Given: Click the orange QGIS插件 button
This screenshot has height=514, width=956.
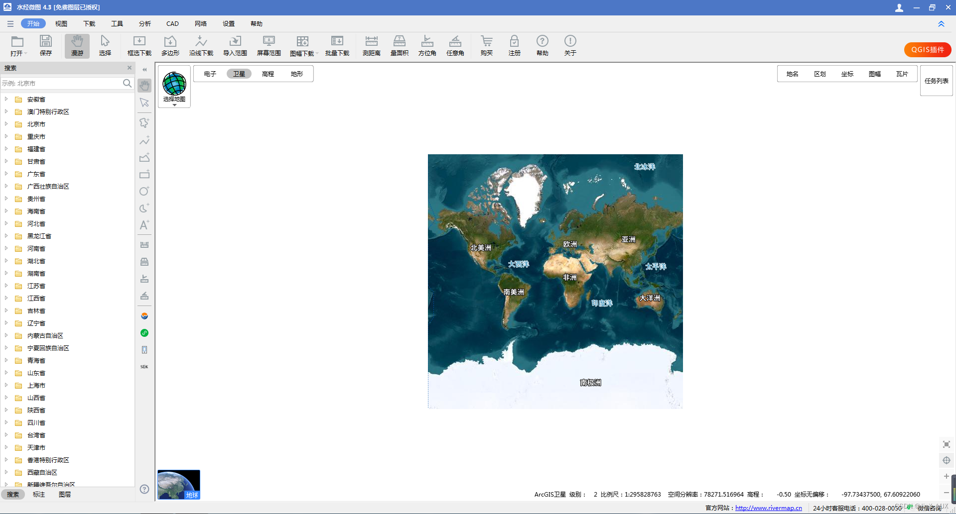Looking at the screenshot, I should [x=928, y=49].
